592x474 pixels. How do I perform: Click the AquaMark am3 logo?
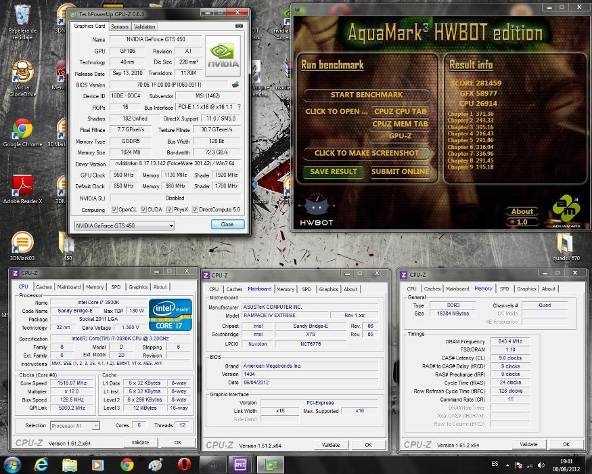pos(566,209)
